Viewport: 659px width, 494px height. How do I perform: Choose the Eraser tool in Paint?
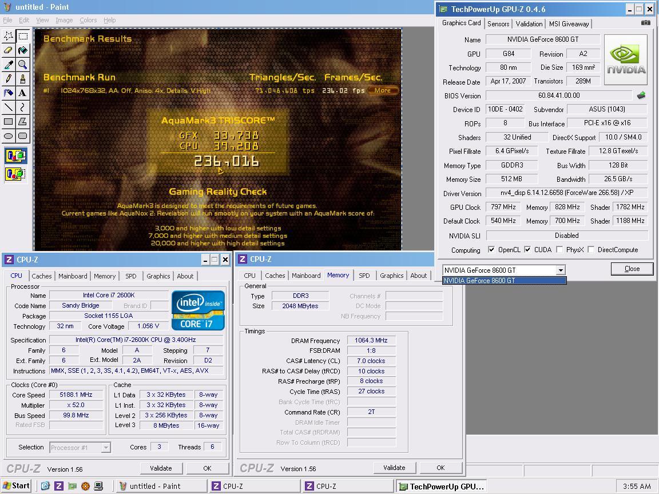[x=9, y=50]
